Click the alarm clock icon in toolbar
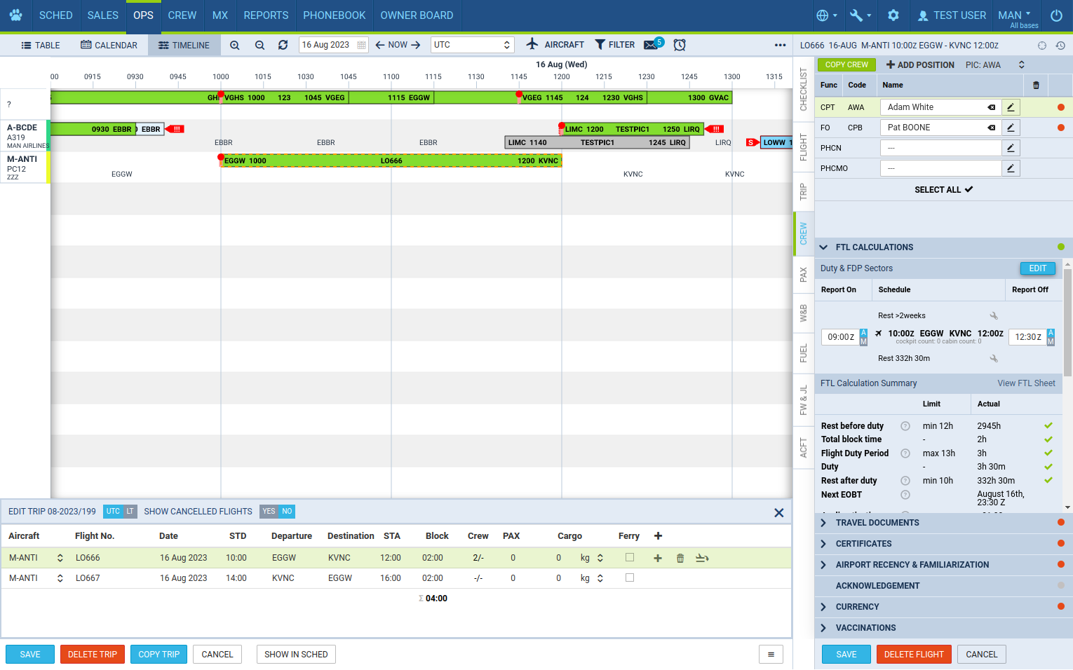The image size is (1073, 670). pyautogui.click(x=680, y=45)
